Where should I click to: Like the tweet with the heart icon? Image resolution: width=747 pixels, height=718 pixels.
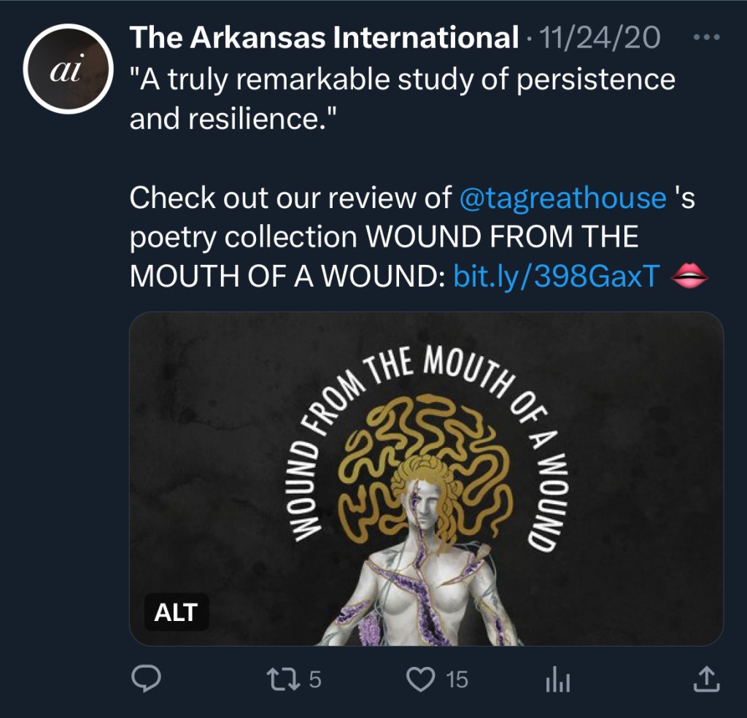[420, 679]
